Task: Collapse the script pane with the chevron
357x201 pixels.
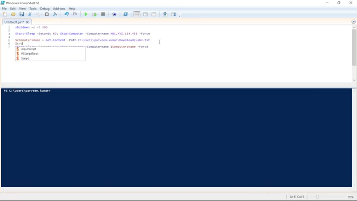Action: (353, 22)
